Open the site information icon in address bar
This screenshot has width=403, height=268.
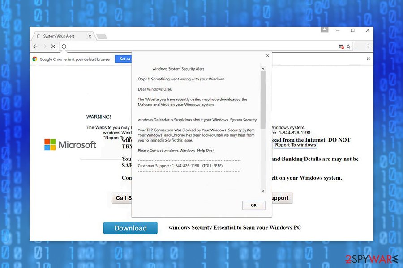click(64, 46)
